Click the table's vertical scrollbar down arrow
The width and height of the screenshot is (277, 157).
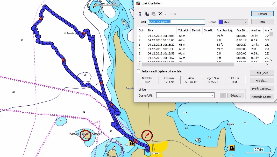[x=272, y=60]
